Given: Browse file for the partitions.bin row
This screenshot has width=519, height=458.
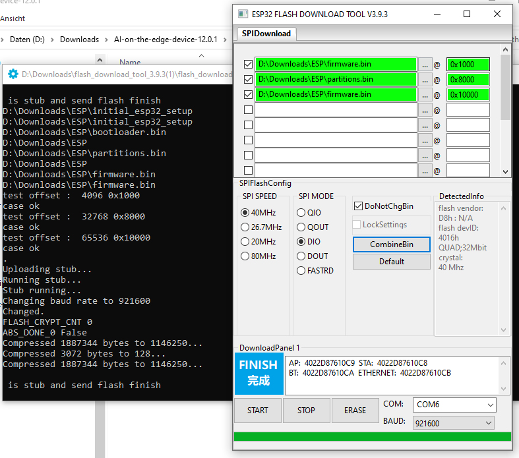Looking at the screenshot, I should 425,80.
